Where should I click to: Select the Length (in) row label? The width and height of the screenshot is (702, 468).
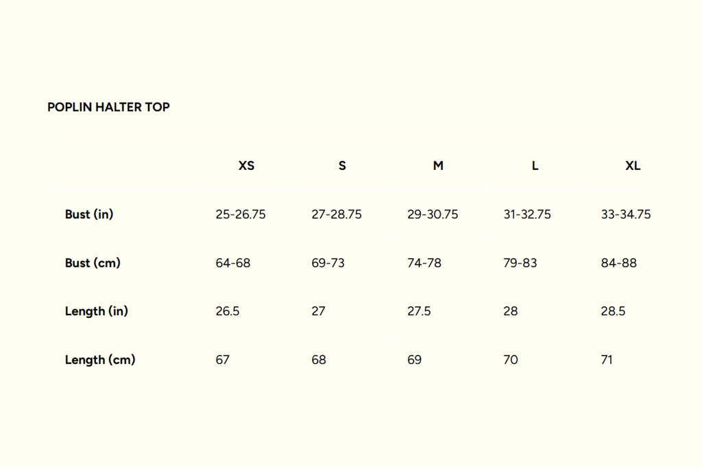(97, 311)
